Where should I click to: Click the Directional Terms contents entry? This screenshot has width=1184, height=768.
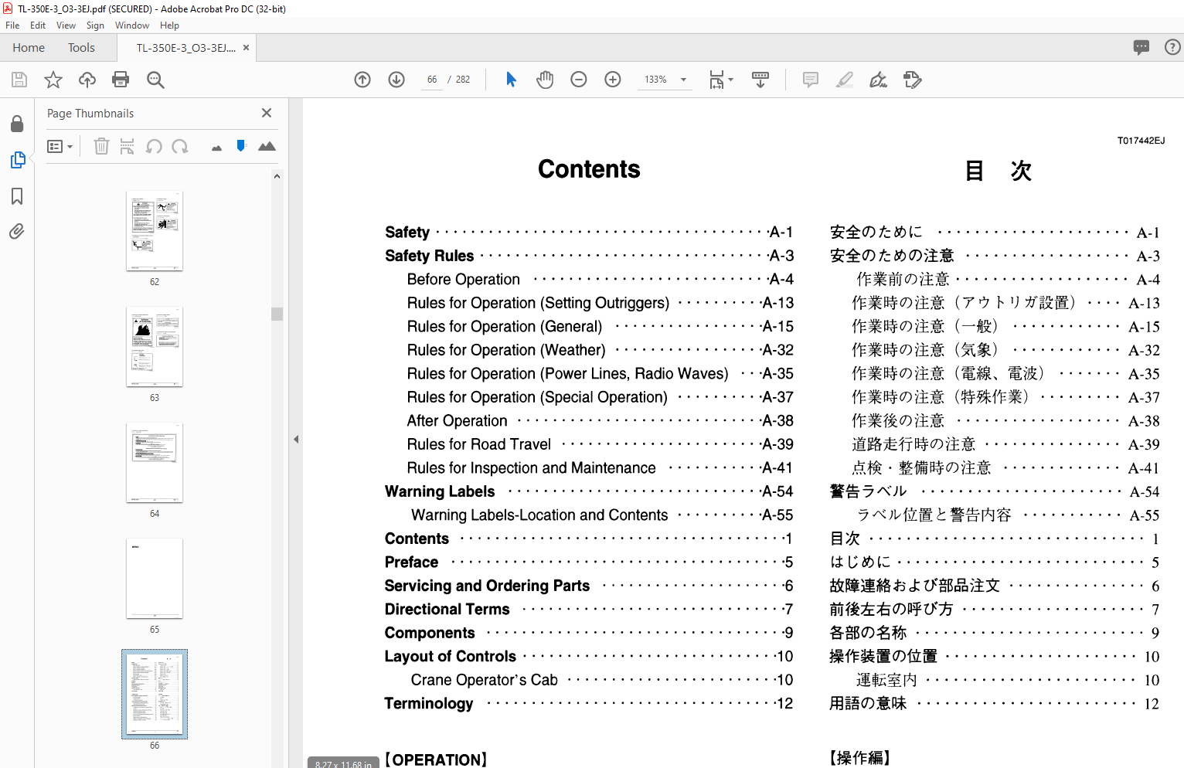coord(589,609)
